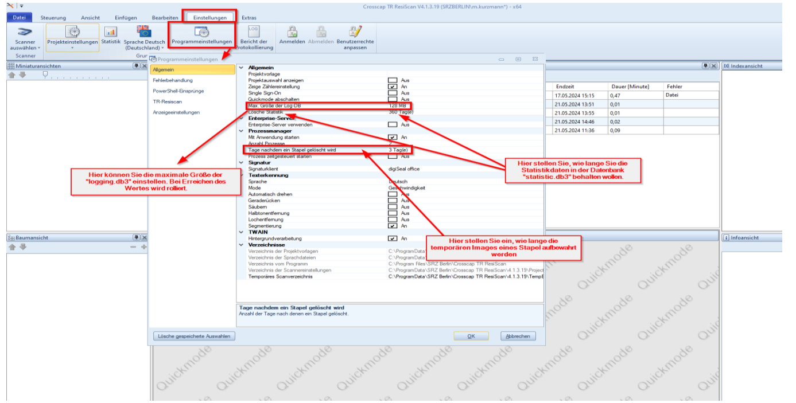The image size is (796, 403).
Task: Pin the Baumansicht panel
Action: [136, 237]
